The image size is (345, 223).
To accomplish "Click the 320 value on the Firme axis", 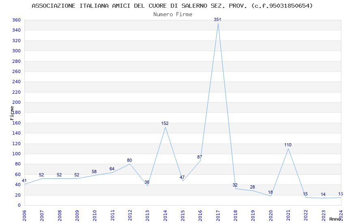I will (x=17, y=41).
